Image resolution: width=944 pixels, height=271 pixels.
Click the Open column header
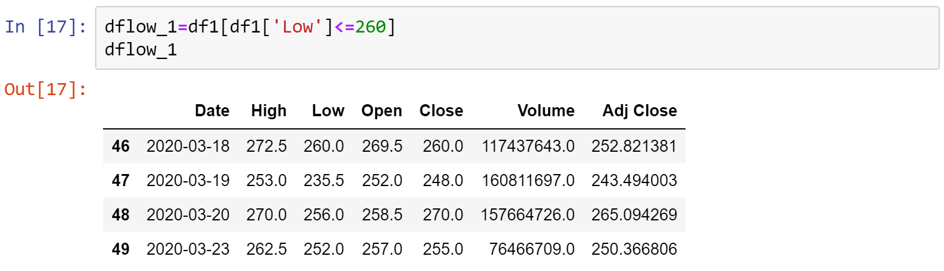point(381,111)
